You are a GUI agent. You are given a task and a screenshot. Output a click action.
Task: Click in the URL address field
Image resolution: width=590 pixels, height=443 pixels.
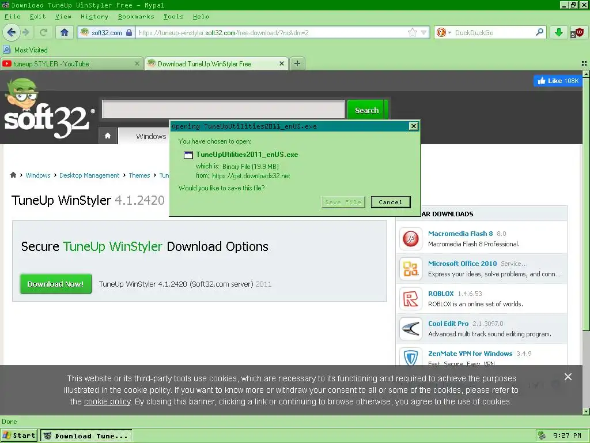click(x=271, y=32)
